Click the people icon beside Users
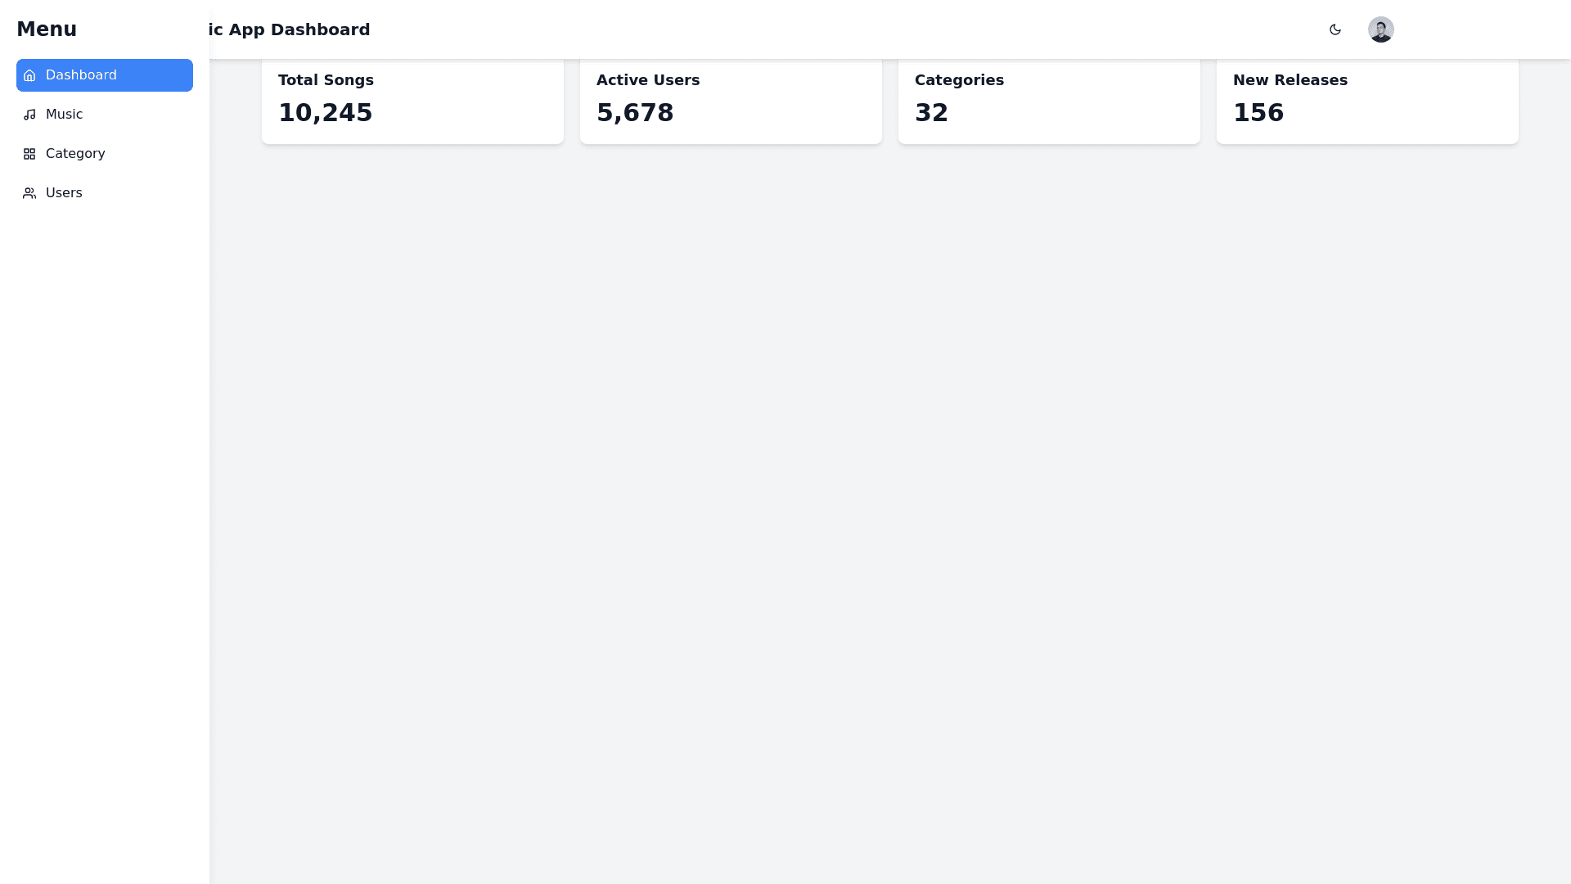1571x884 pixels. [x=29, y=193]
